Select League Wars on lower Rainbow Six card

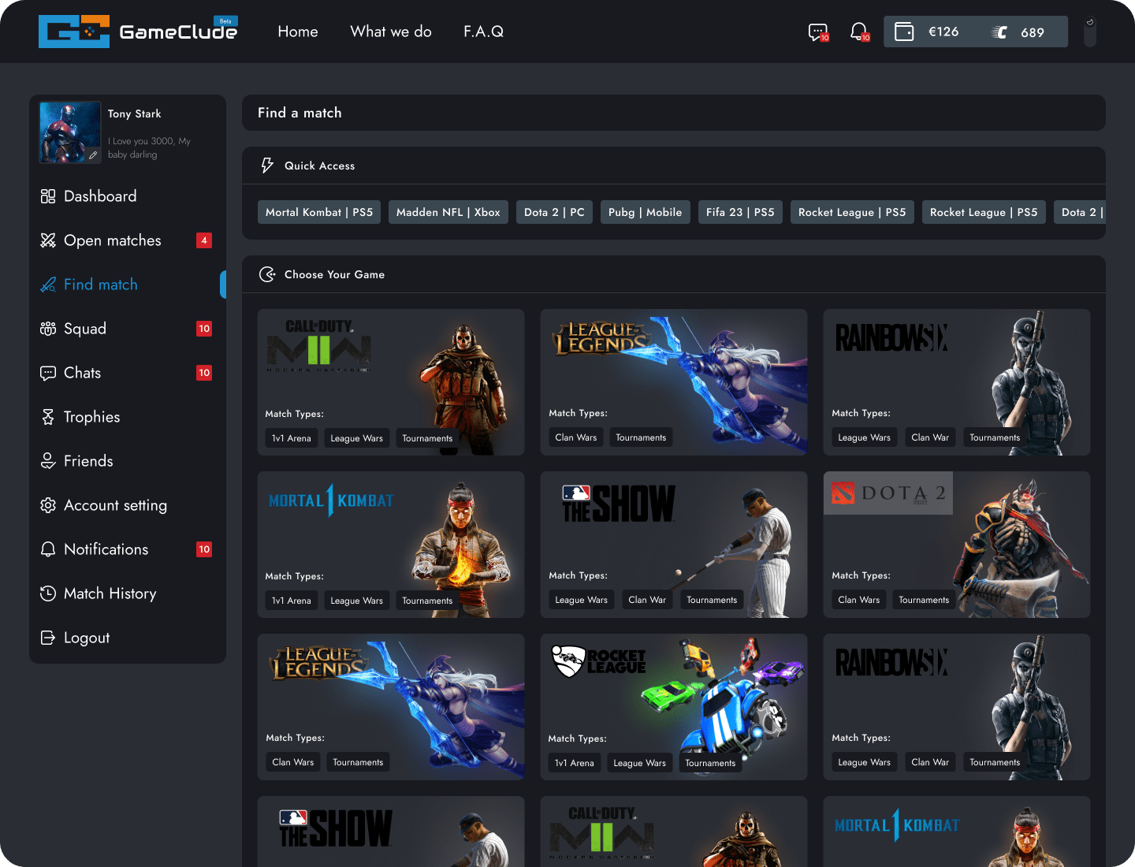click(x=865, y=762)
